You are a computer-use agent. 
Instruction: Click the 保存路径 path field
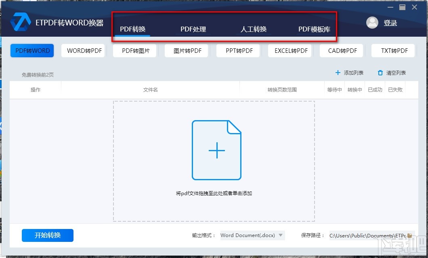click(367, 235)
